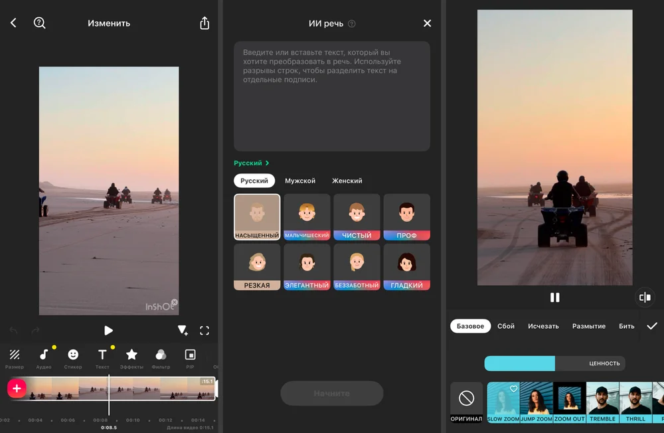The image size is (664, 433).
Task: Enter fullscreen preview
Action: 205,331
